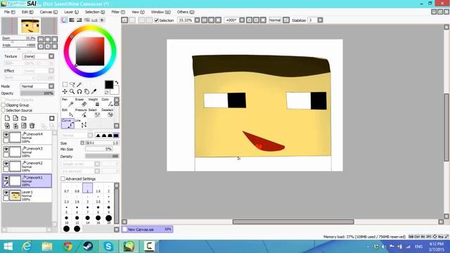The height and width of the screenshot is (253, 450).
Task: Open the Windows Start button
Action: click(x=8, y=247)
